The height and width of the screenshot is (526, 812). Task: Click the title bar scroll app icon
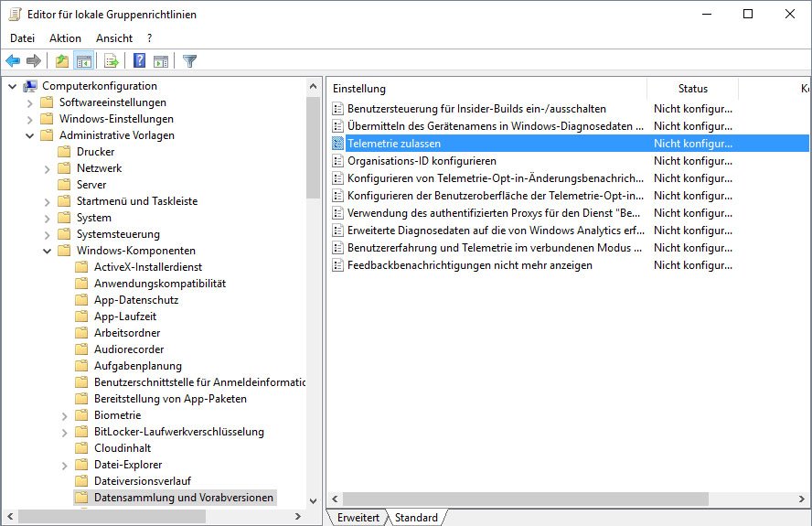[x=15, y=14]
